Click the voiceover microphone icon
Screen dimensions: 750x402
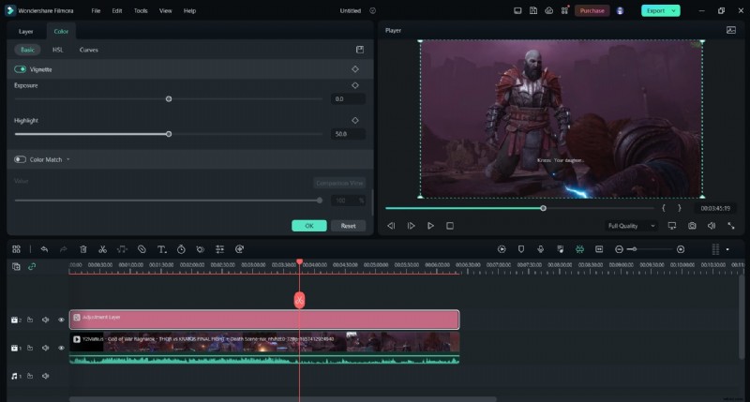click(540, 249)
